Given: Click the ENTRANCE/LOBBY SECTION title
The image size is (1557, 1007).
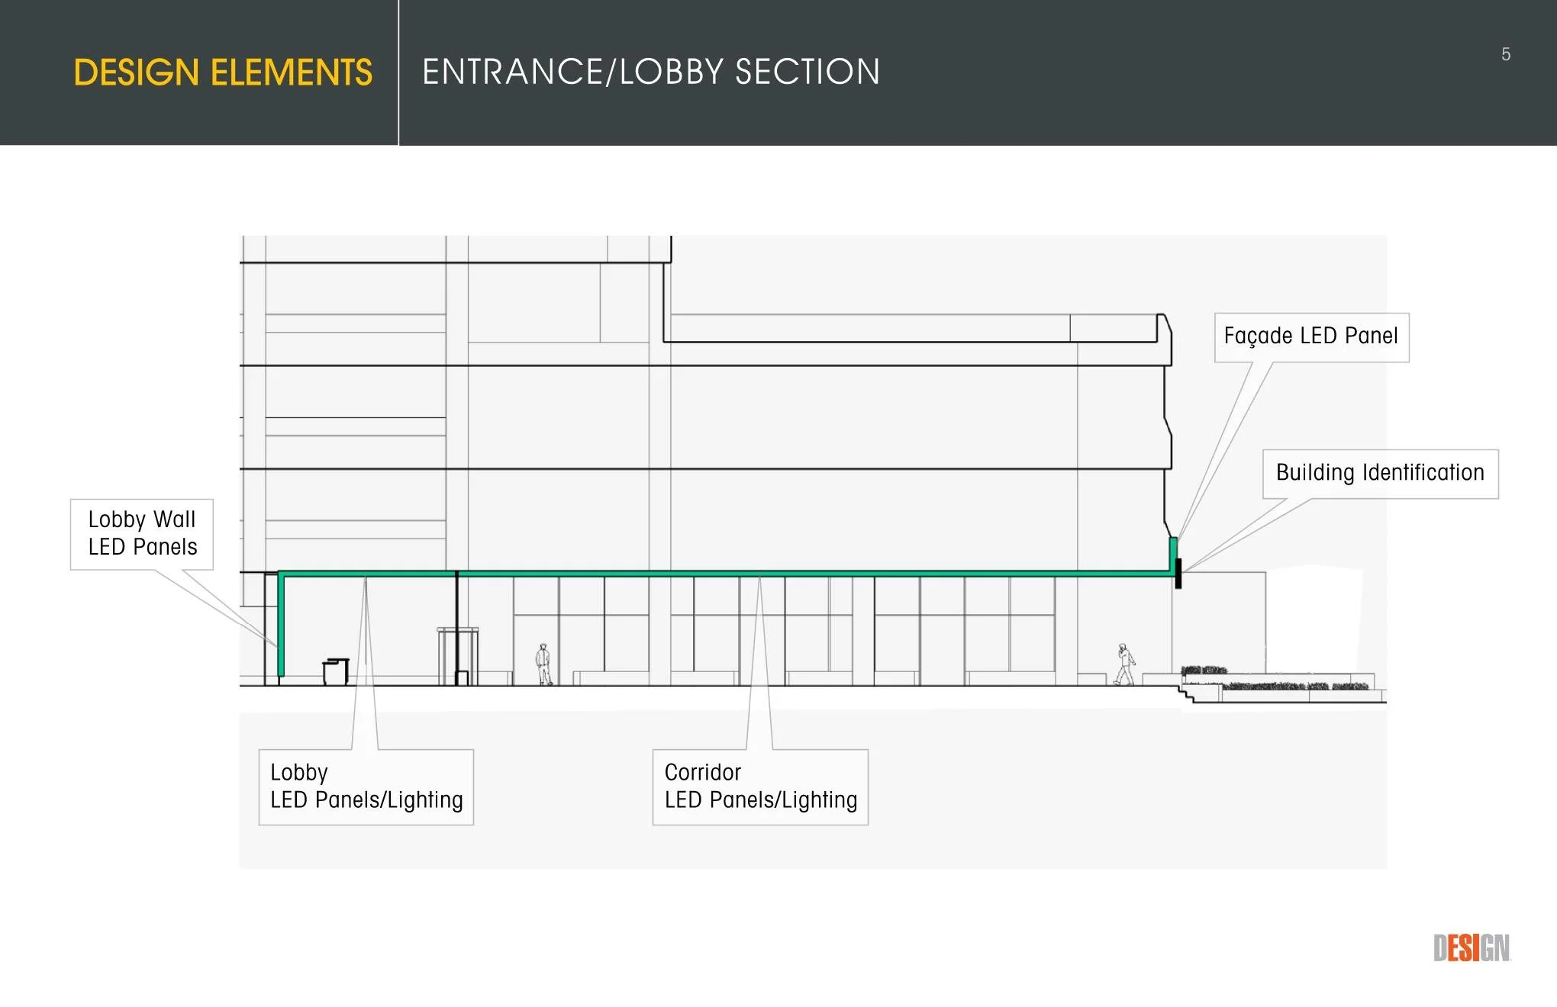Looking at the screenshot, I should point(650,72).
